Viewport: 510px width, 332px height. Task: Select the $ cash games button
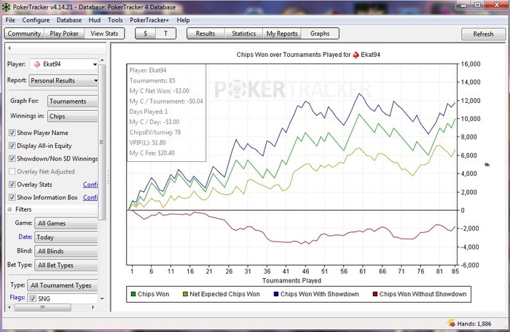click(146, 34)
